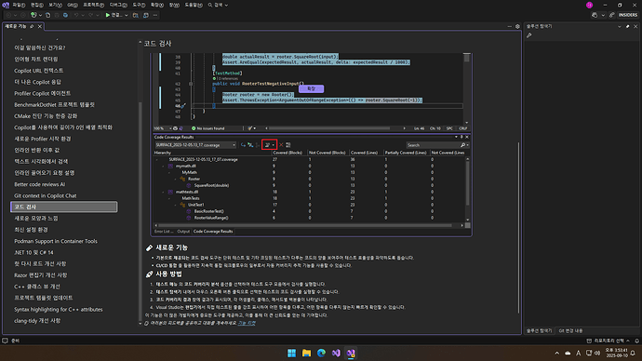Click the wrench icon in Solution Explorer

coord(529,35)
